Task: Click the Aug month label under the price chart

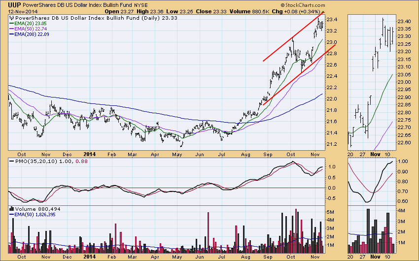Action: click(245, 155)
